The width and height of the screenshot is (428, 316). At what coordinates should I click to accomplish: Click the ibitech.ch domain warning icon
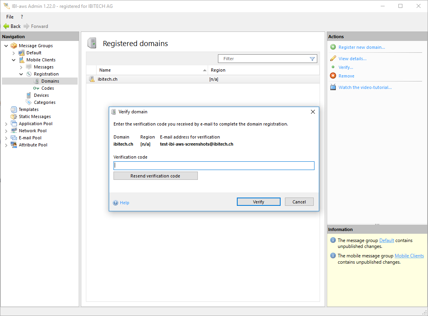point(92,79)
